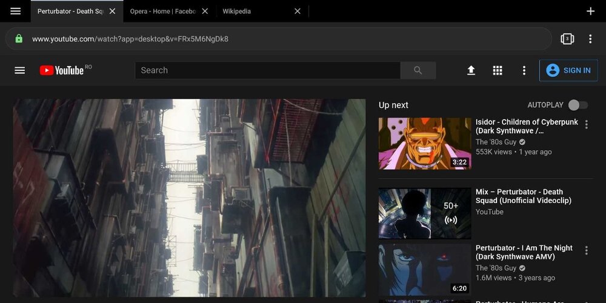Click the green padlock security icon
Screen dimensions: 606x303
point(19,39)
